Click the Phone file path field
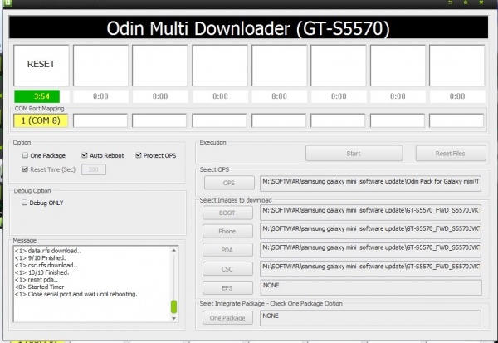Screen dimensions: 498x343 370,231
